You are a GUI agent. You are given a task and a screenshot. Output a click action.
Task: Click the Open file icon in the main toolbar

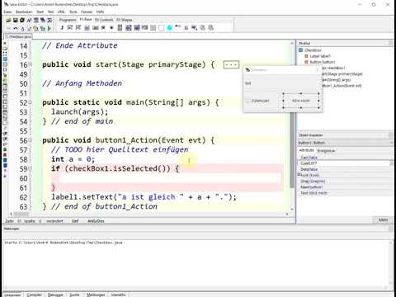[8, 20]
